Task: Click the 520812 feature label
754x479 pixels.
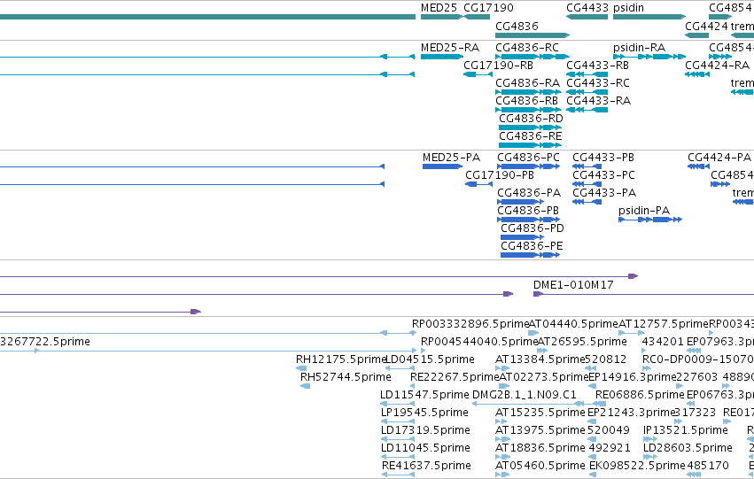Action: [607, 359]
